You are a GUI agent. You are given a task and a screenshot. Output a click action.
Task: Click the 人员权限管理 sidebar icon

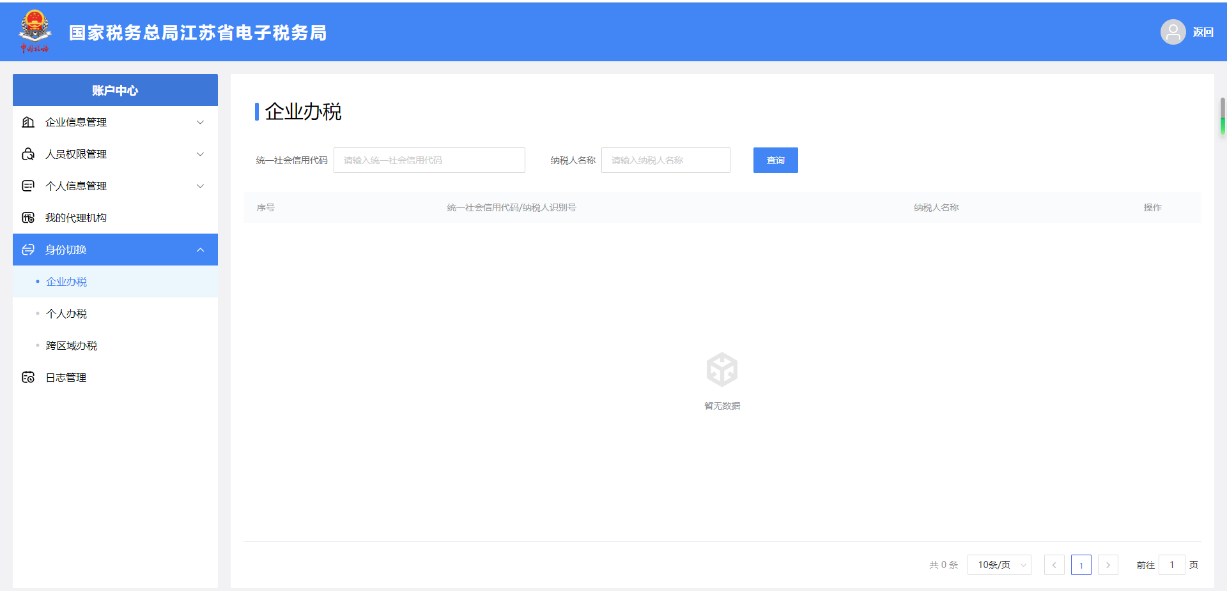tap(28, 154)
